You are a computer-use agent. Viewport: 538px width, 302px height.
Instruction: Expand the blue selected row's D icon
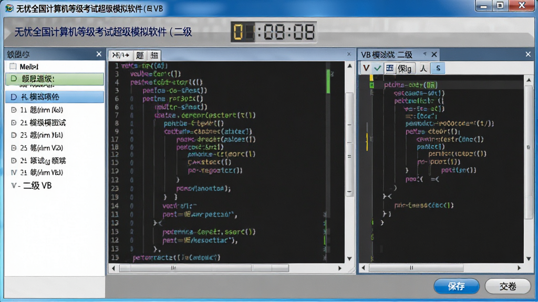(14, 97)
